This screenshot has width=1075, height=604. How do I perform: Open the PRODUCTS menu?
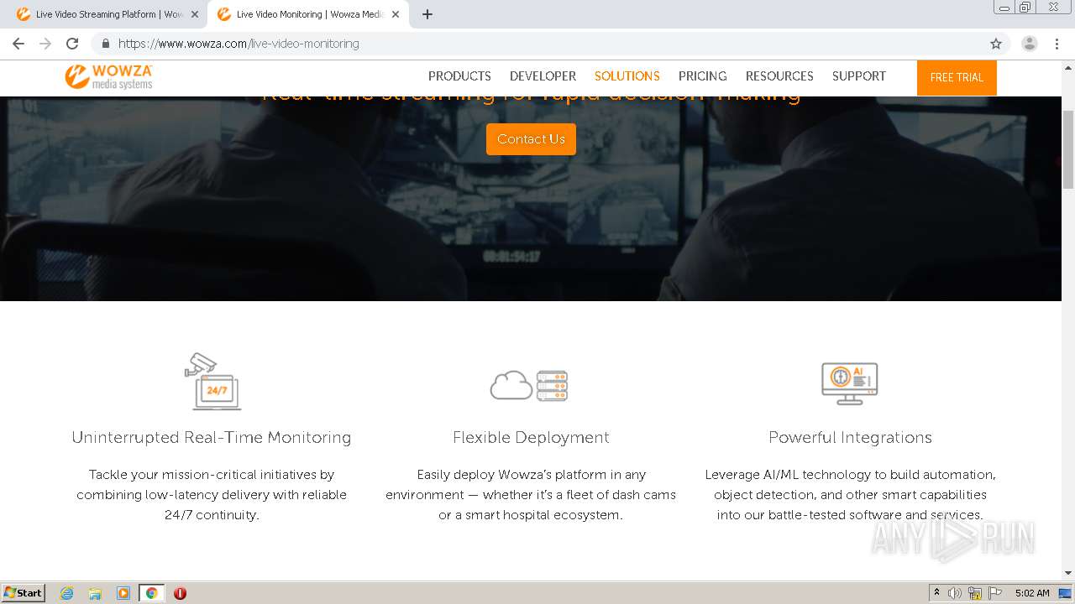point(459,76)
